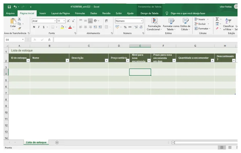241x153 pixels.
Task: Toggle Italic (I) formatting
Action: coord(39,27)
